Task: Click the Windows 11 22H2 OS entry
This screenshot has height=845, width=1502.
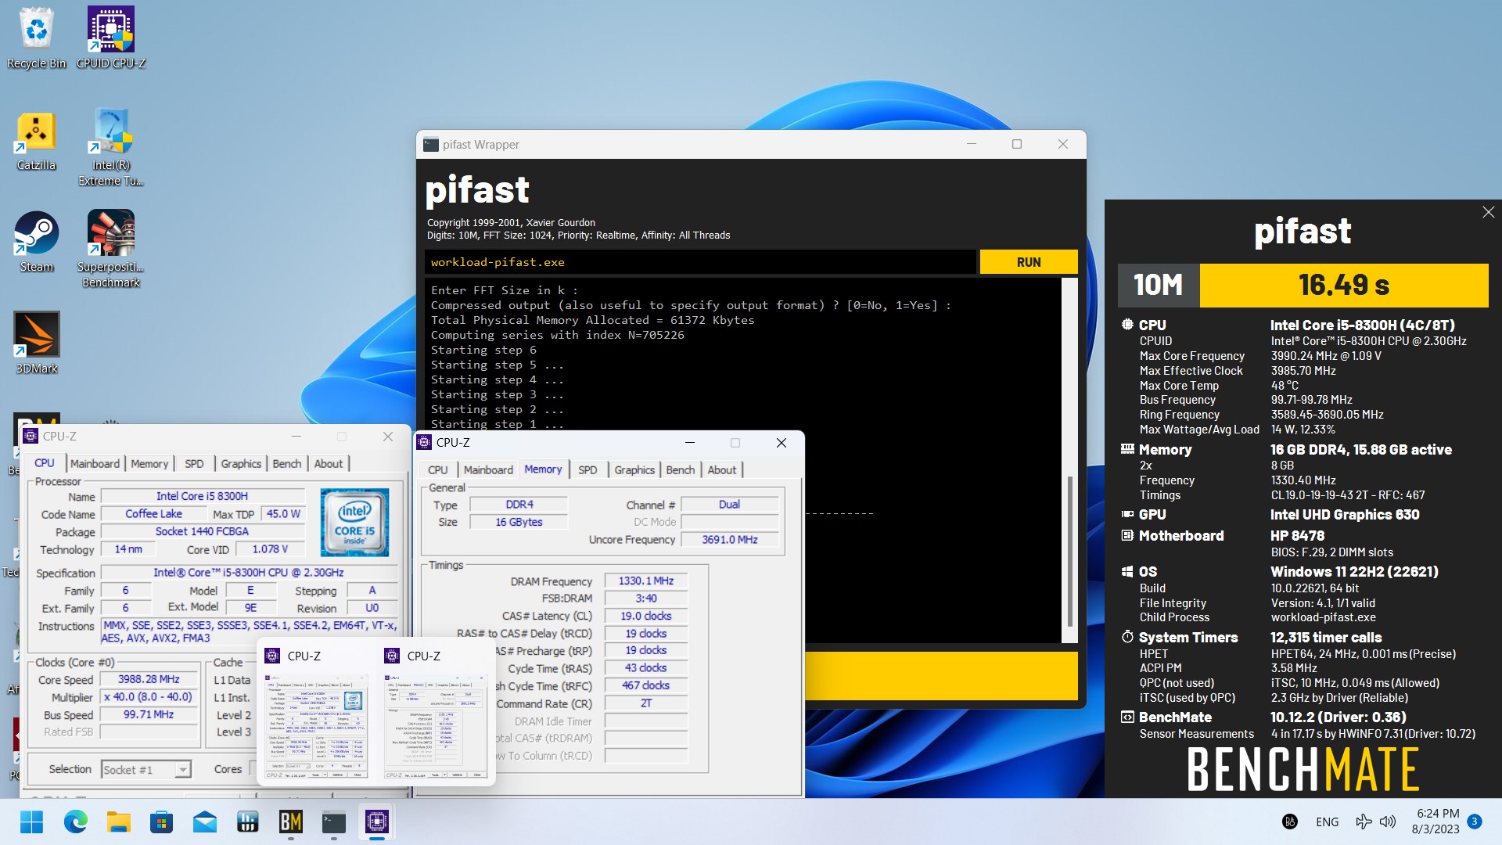Action: point(1354,572)
